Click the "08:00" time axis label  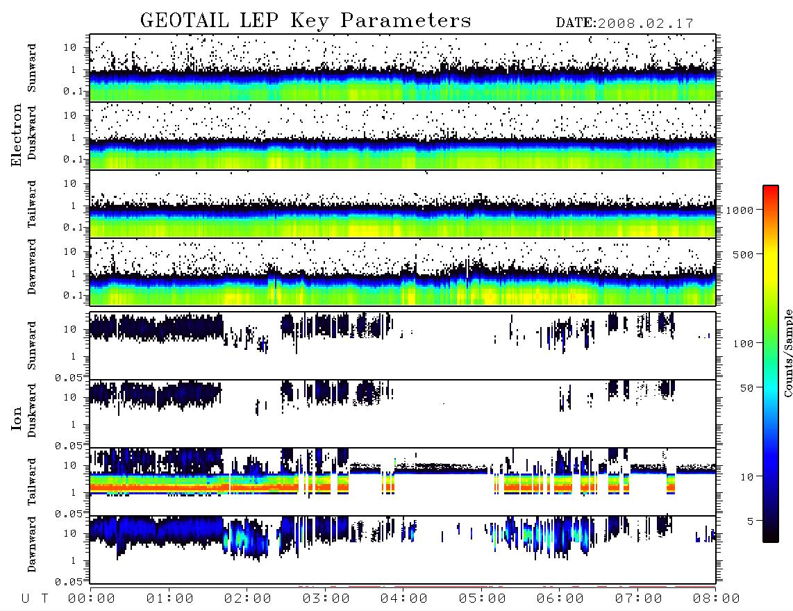coord(717,599)
